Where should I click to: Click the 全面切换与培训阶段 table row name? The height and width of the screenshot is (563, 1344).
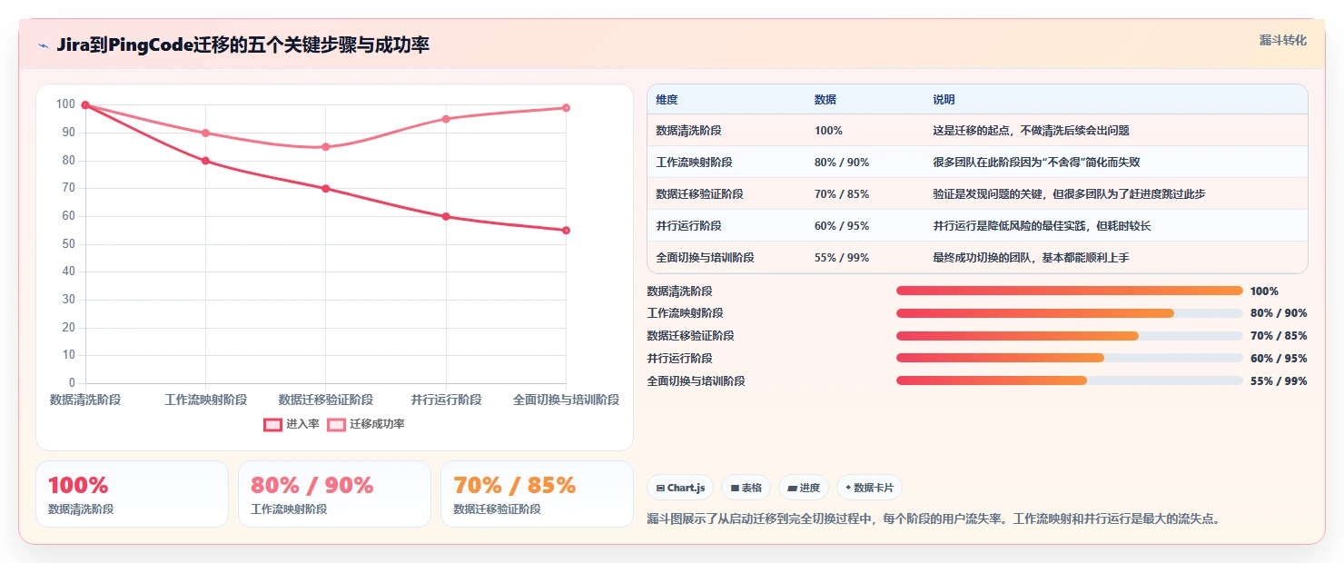pyautogui.click(x=705, y=258)
